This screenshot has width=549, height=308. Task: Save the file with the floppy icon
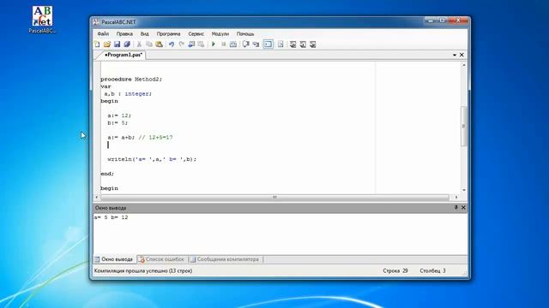click(x=117, y=44)
